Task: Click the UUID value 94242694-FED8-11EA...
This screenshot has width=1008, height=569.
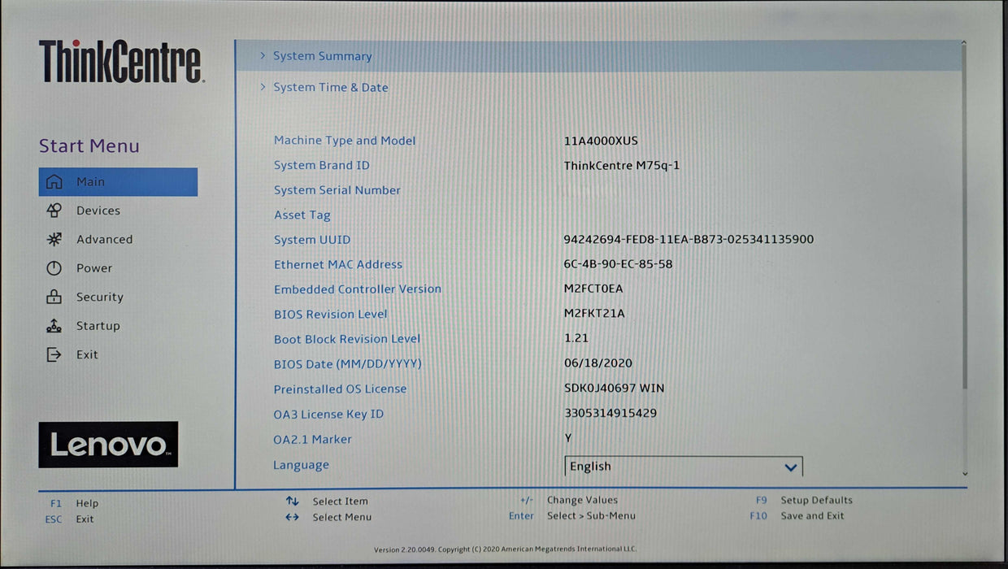Action: 689,239
